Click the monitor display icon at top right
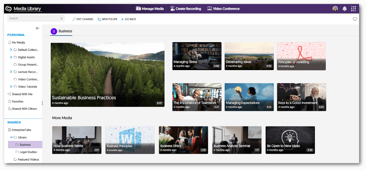The width and height of the screenshot is (366, 170). point(355,19)
